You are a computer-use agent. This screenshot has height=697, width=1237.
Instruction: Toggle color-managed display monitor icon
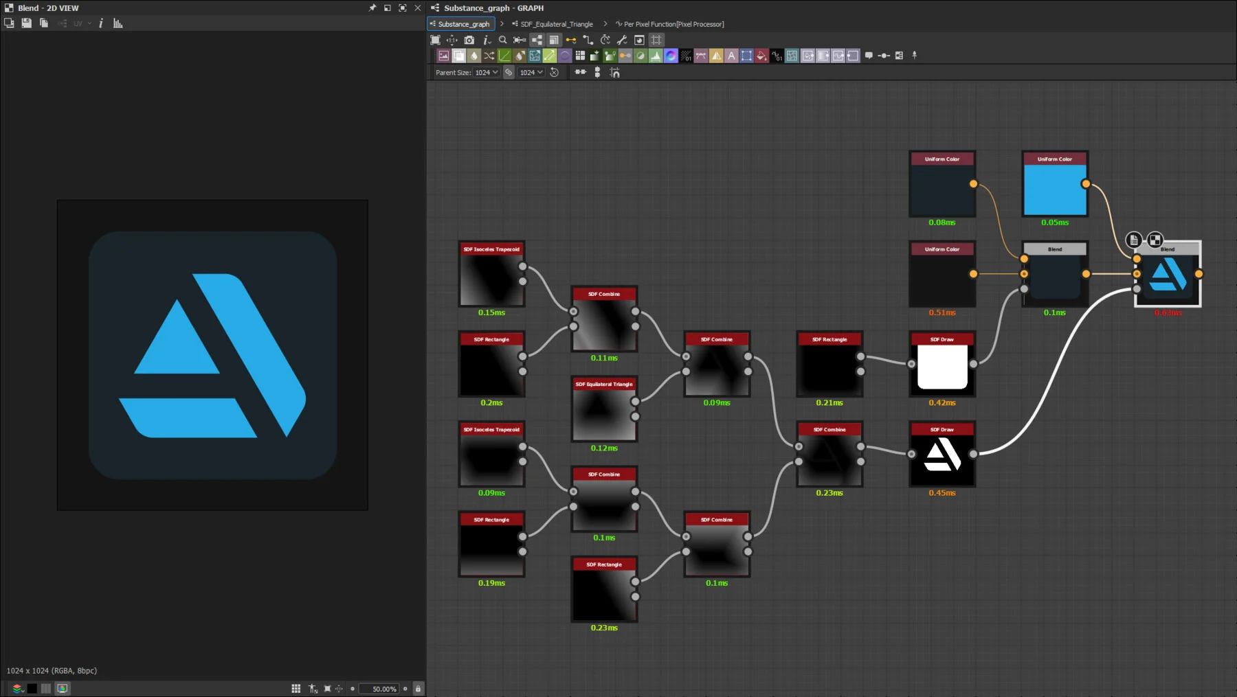tap(63, 688)
